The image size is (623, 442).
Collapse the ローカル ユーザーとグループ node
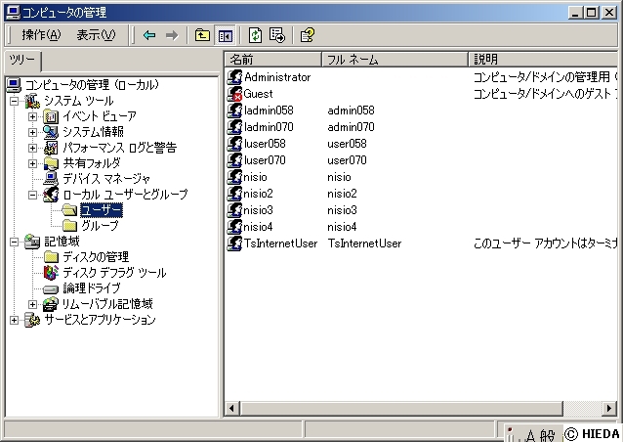pos(33,195)
